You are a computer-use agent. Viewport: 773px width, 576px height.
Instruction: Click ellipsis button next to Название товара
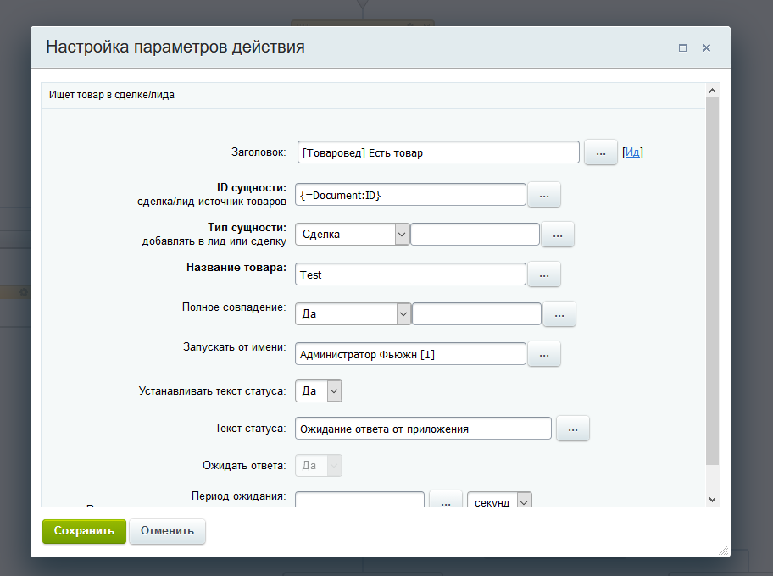pyautogui.click(x=544, y=274)
